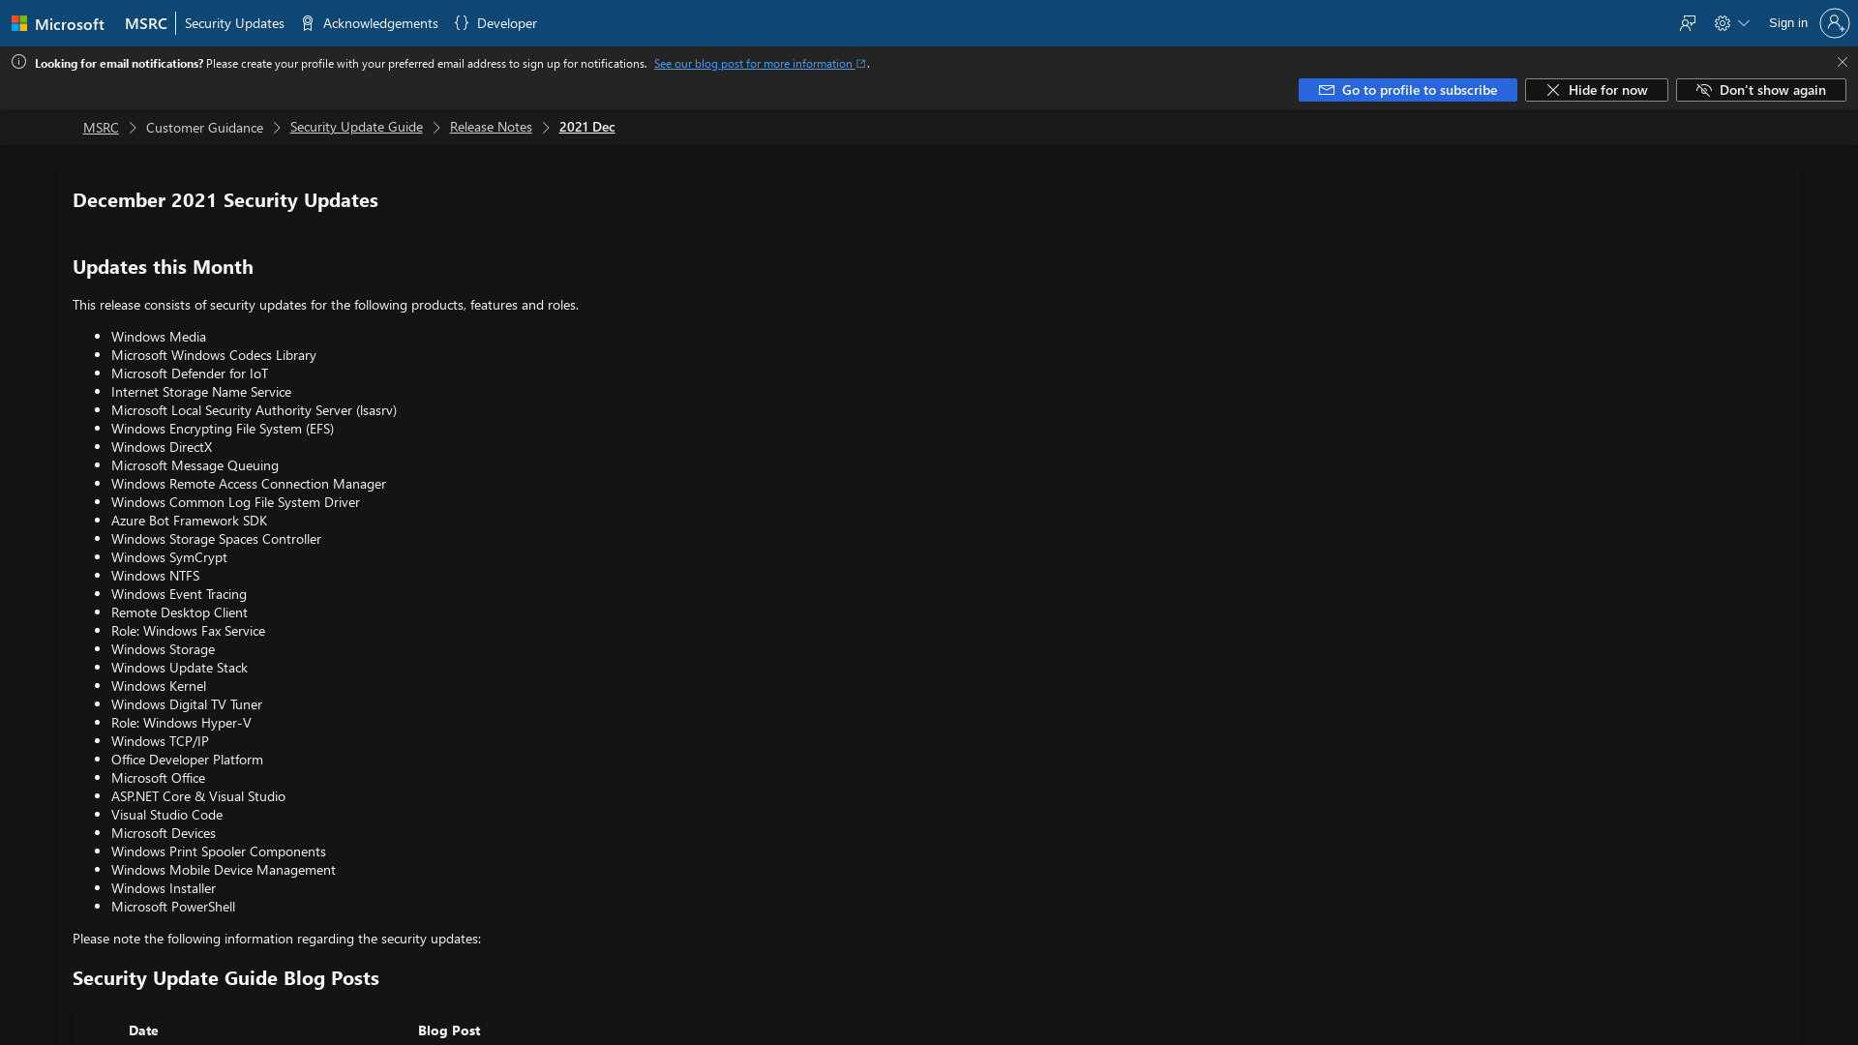The width and height of the screenshot is (1858, 1045).
Task: Select 'Windows Event Tracing' item
Action: pos(179,594)
